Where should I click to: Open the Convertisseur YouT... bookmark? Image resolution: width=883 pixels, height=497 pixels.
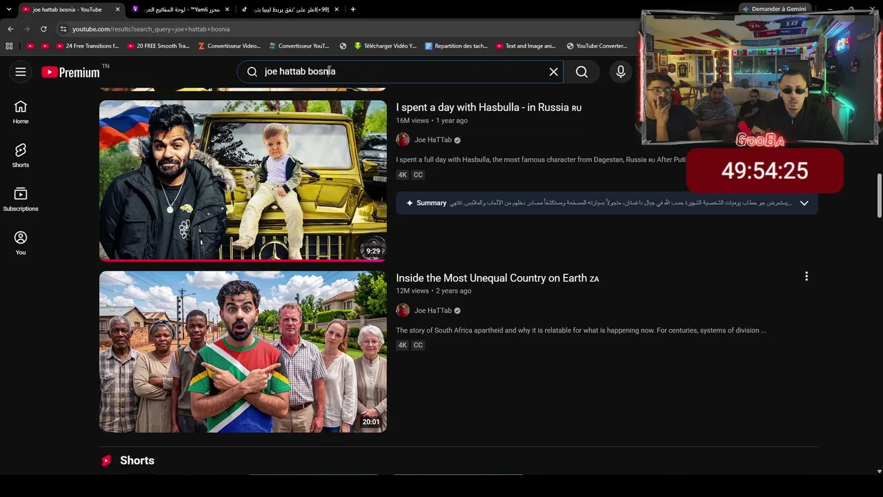click(299, 46)
